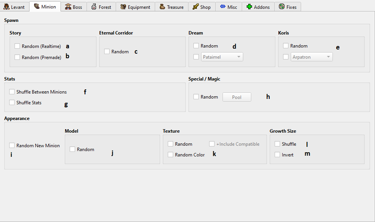Tick checkbox beside the Arpatron dropdown
Image resolution: width=375 pixels, height=222 pixels.
pyautogui.click(x=286, y=57)
